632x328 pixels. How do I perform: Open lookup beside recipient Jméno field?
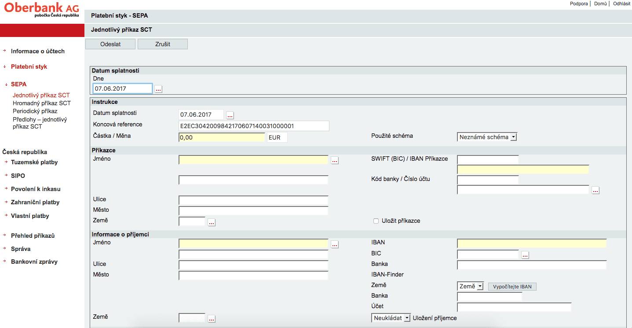click(335, 244)
